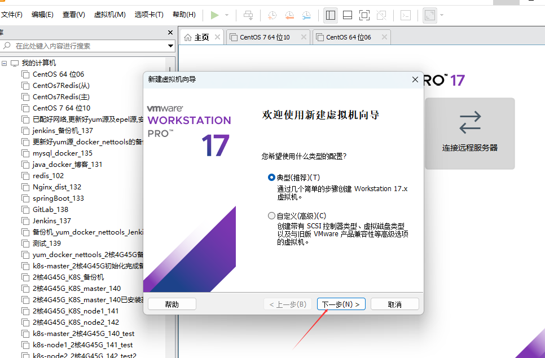Select the 典型(推荐) radio button
The image size is (545, 358).
(271, 177)
